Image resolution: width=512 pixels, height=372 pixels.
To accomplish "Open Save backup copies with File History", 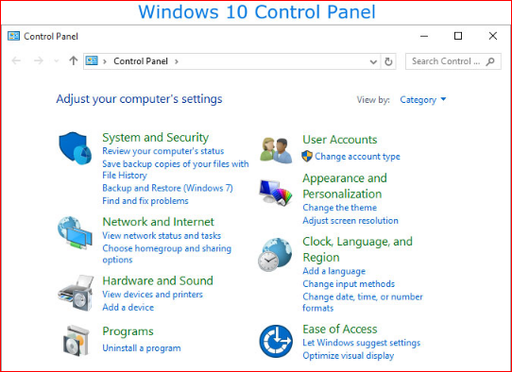I will (x=176, y=169).
